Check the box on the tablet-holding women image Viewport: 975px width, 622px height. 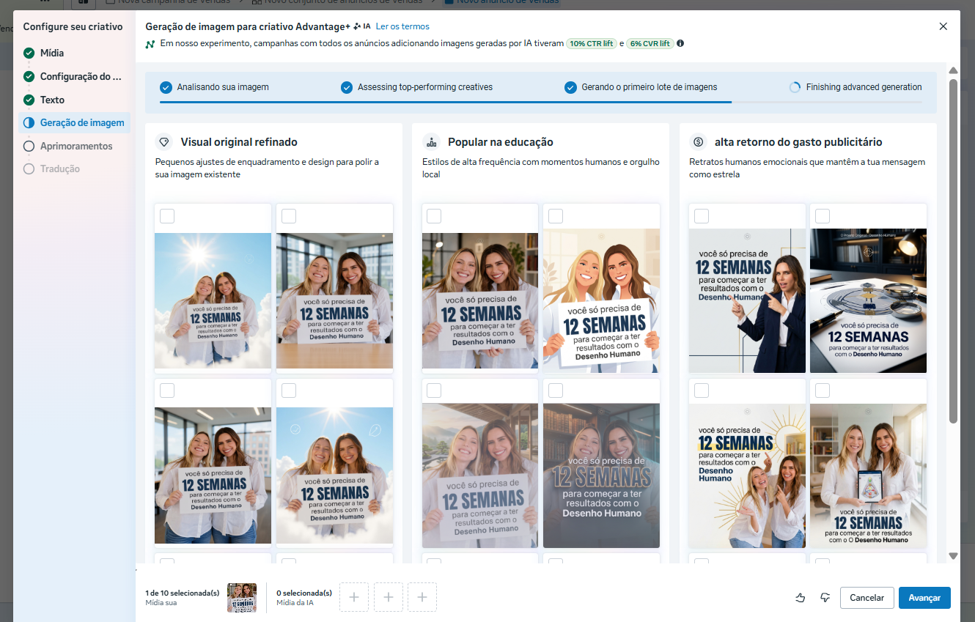pos(823,390)
